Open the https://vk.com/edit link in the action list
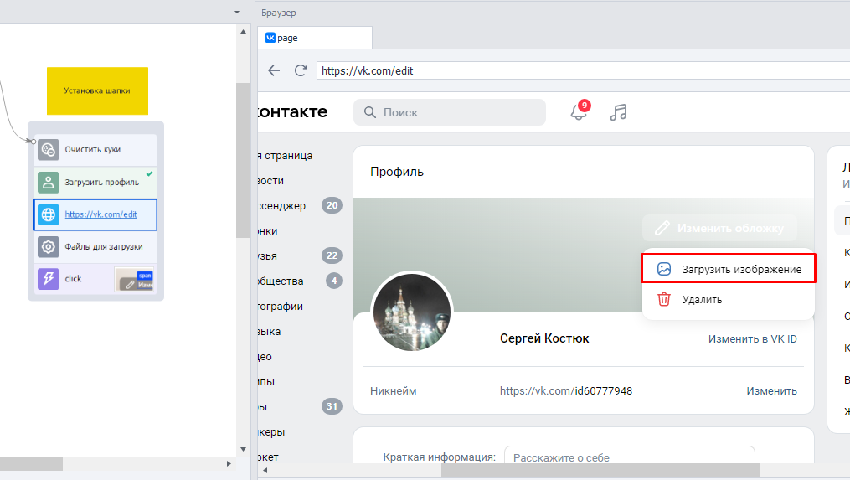 100,214
